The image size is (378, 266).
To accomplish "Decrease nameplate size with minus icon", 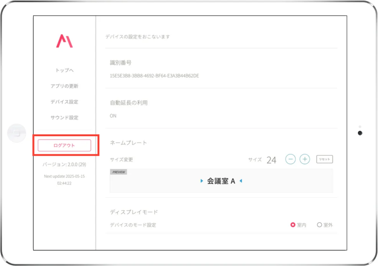I will [291, 159].
